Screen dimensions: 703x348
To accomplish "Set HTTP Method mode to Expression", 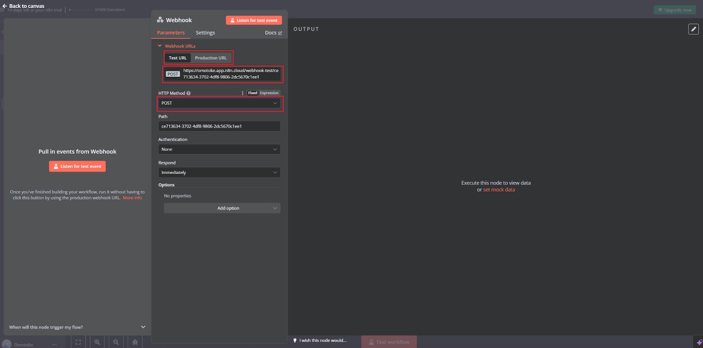I will tap(269, 93).
